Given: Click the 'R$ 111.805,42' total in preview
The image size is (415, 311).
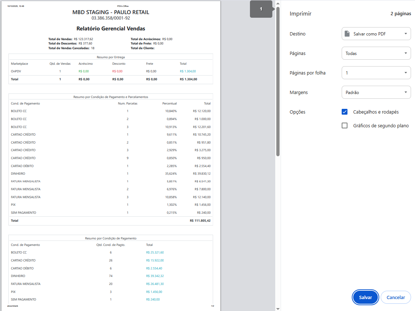Looking at the screenshot, I should (x=200, y=221).
